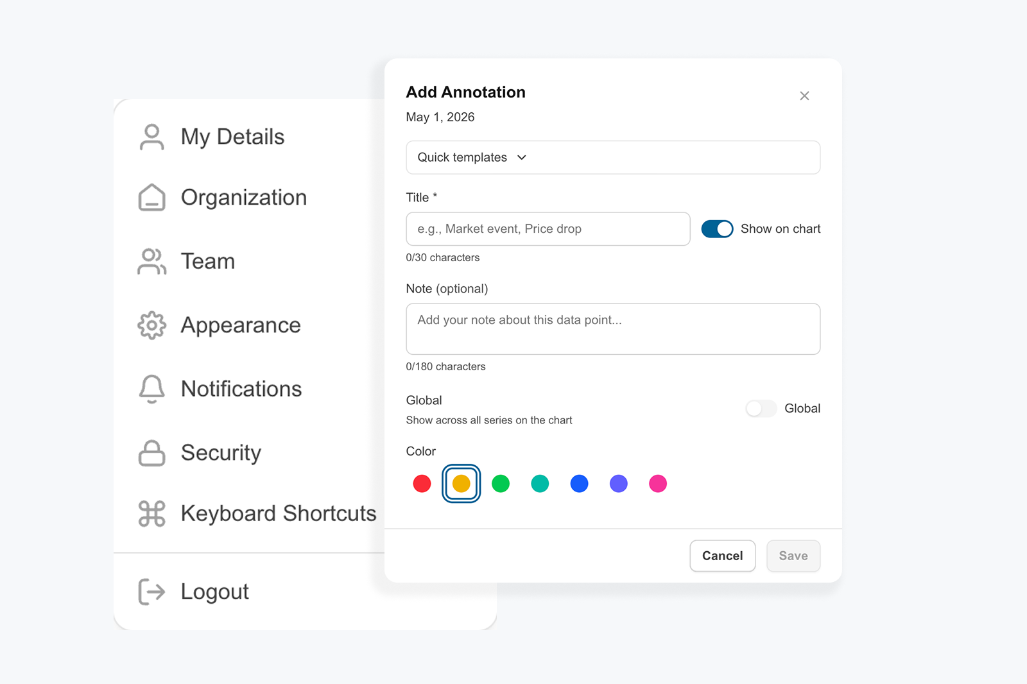Click the Logout arrow icon
The width and height of the screenshot is (1027, 684).
tap(151, 592)
